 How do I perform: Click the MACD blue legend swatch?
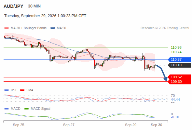(x=7, y=109)
